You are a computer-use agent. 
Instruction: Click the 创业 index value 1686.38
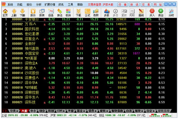(110, 115)
